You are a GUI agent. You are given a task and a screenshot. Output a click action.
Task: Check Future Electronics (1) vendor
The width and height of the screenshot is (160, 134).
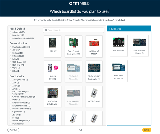tap(10, 109)
